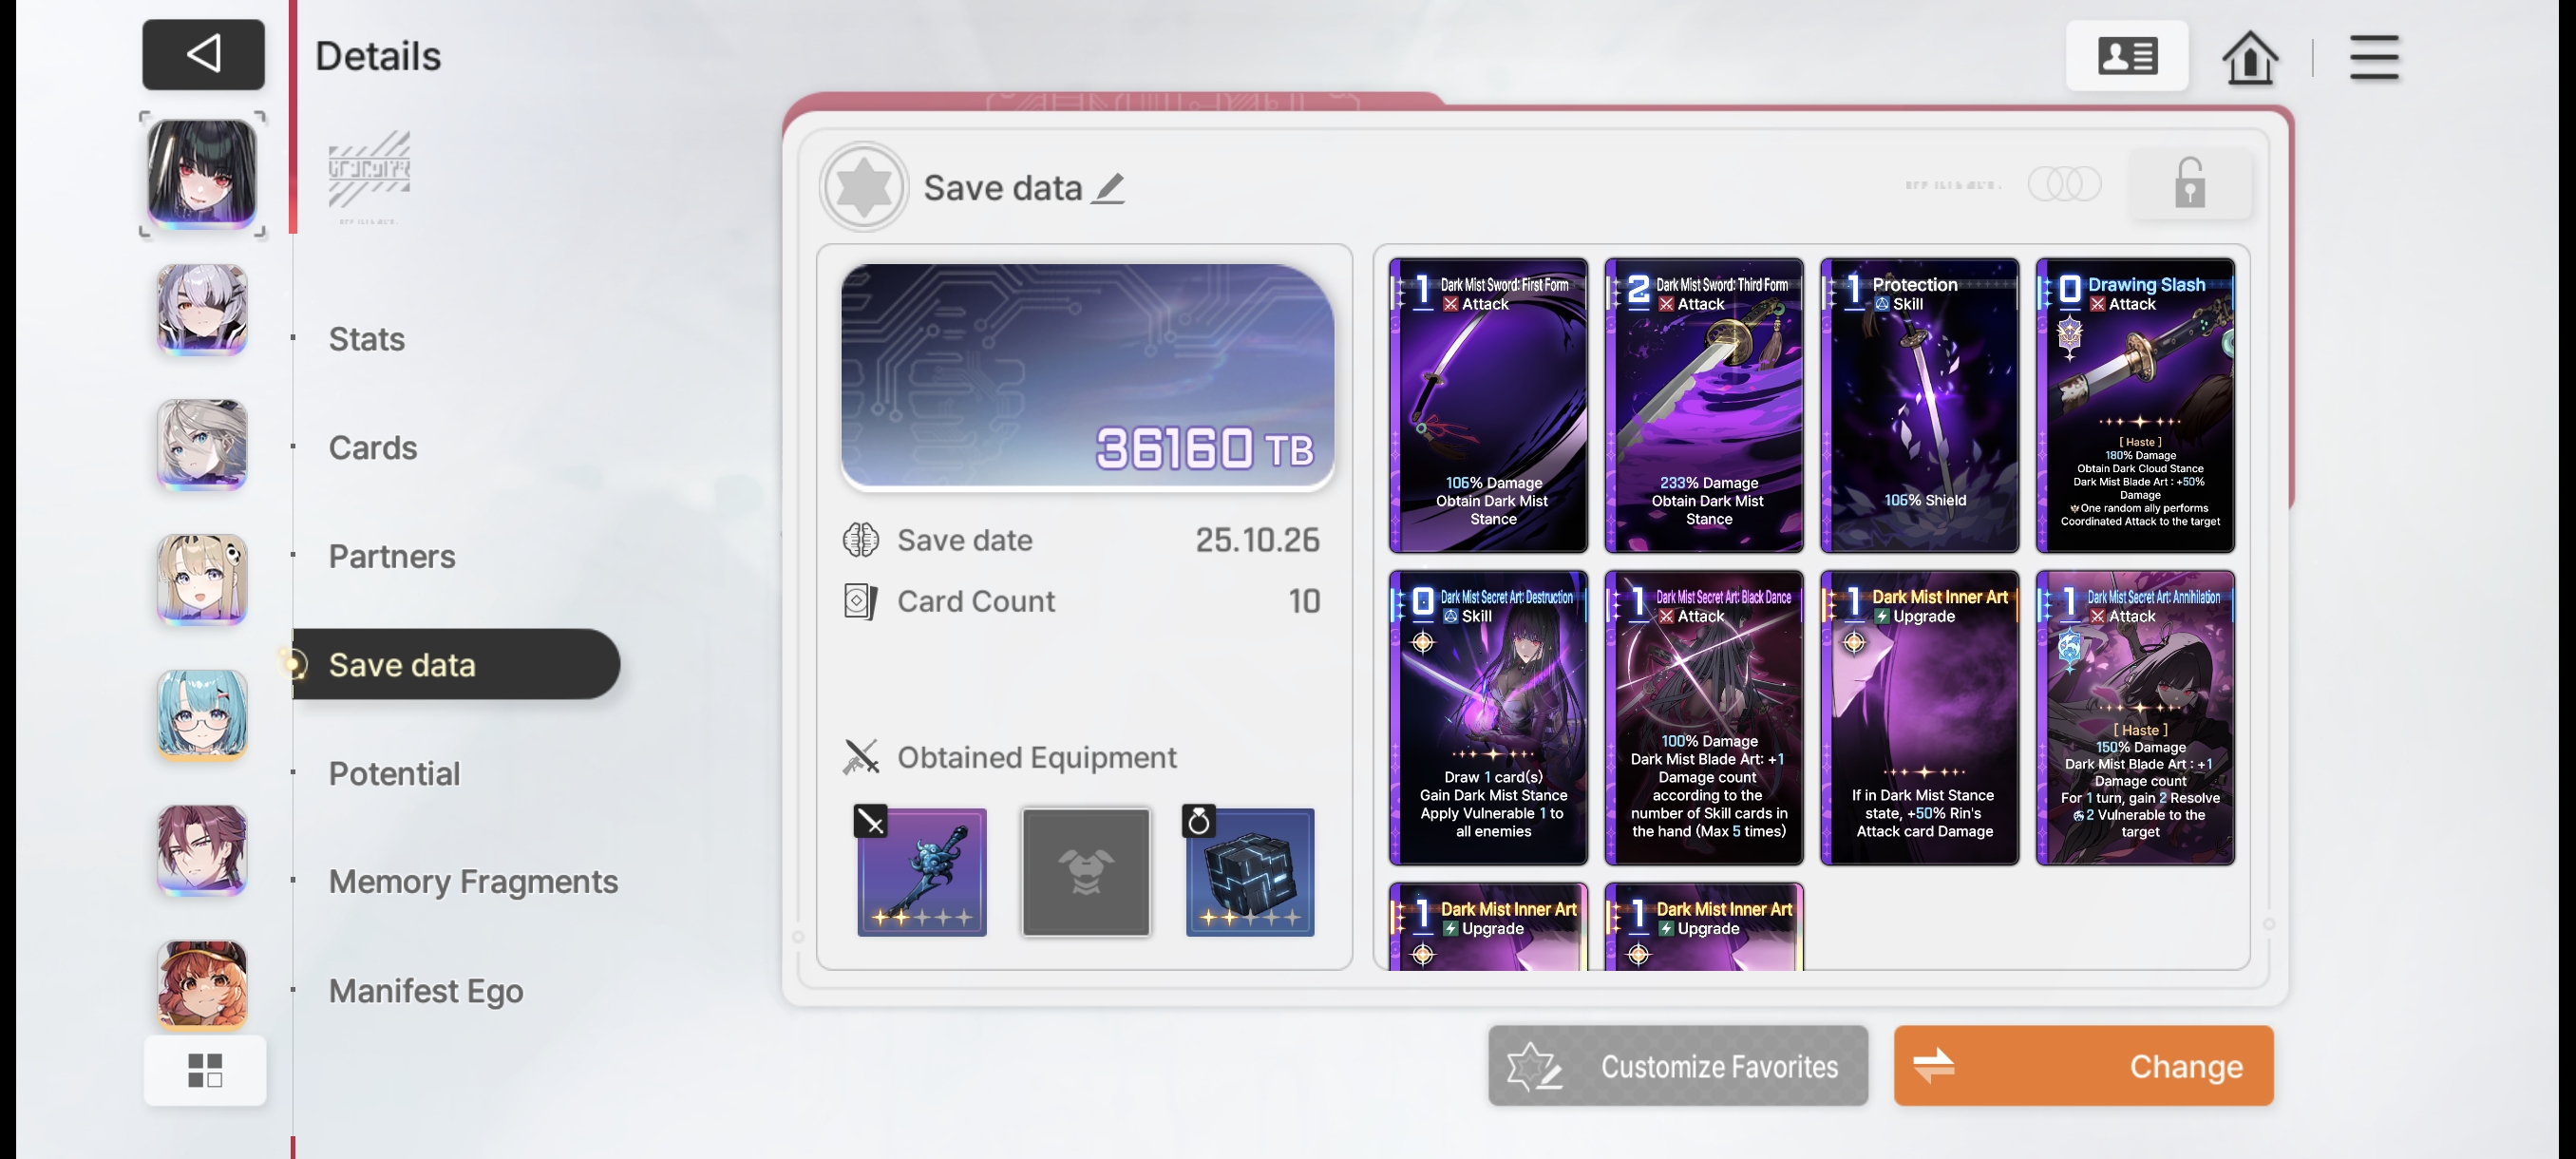Edit Save data name with pencil icon

(x=1108, y=188)
